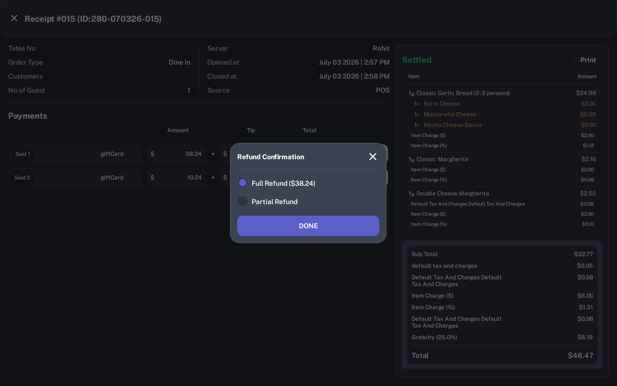Click Opened at July 03 2026 2:57 PM
The image size is (617, 386).
354,62
